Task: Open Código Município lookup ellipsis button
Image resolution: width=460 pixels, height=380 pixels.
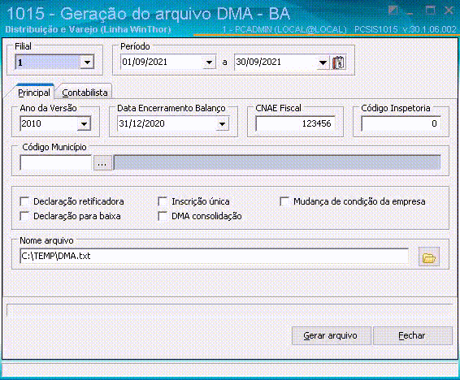Action: (102, 162)
